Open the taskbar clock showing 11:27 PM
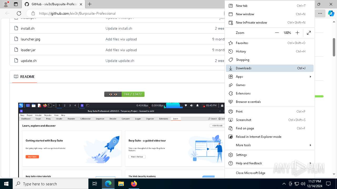Viewport: 337px width, 189px height. (315, 184)
